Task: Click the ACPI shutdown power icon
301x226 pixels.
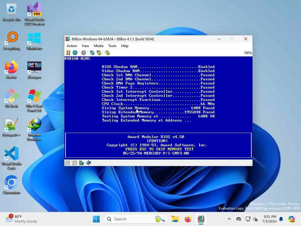Action: pyautogui.click(x=83, y=53)
